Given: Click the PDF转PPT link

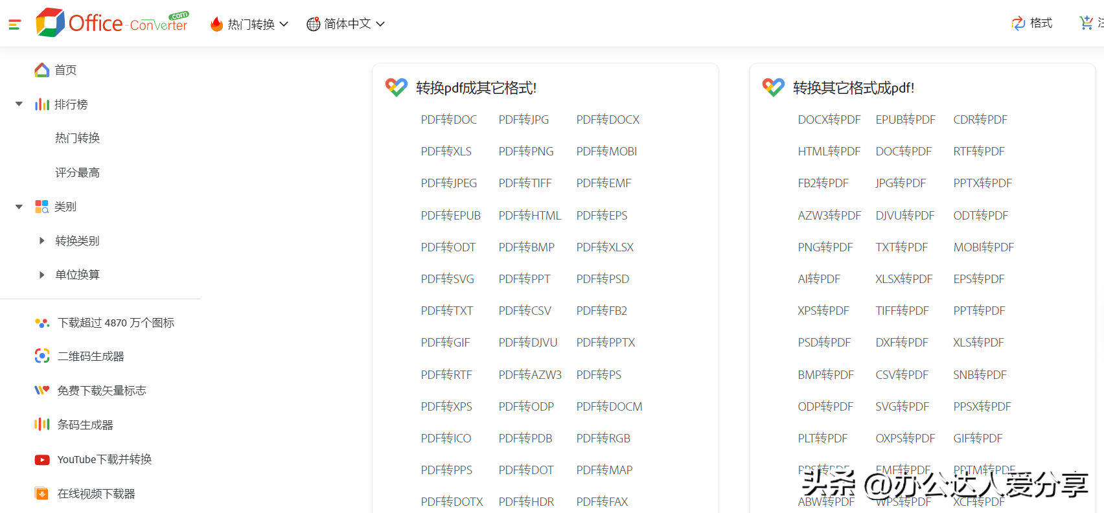Looking at the screenshot, I should click(524, 279).
